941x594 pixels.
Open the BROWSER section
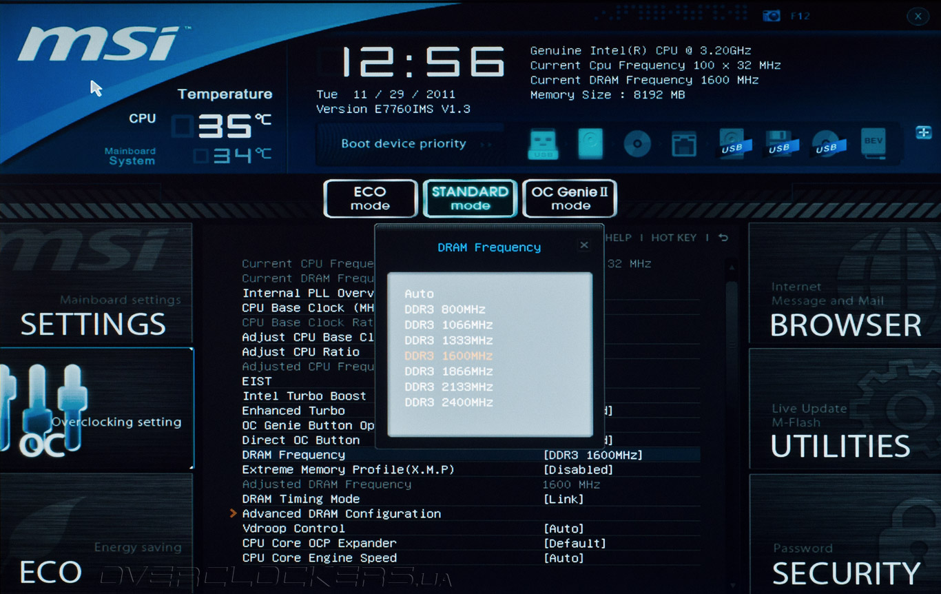pos(845,284)
